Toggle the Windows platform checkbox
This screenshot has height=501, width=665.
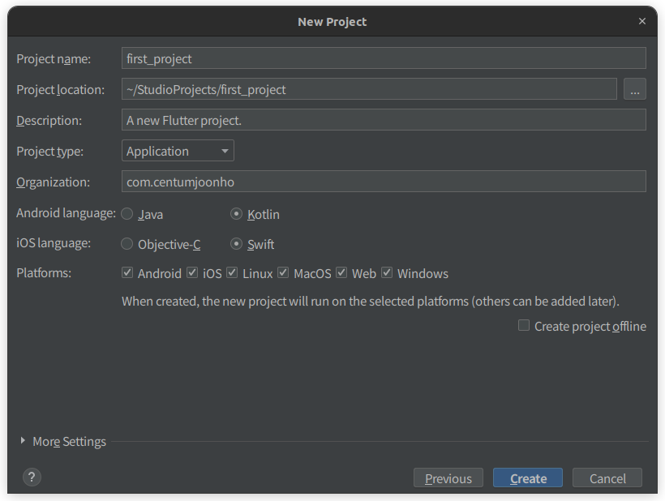pos(387,272)
